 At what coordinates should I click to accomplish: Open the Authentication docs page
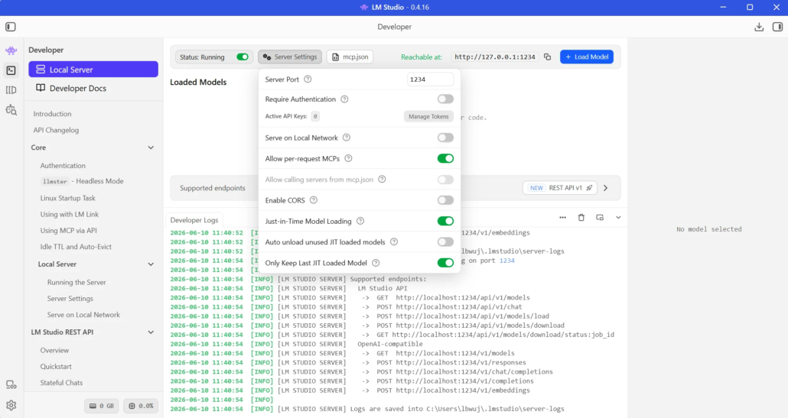[x=63, y=166]
